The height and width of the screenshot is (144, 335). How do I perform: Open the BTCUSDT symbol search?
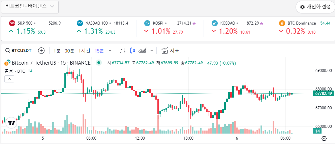(19, 51)
